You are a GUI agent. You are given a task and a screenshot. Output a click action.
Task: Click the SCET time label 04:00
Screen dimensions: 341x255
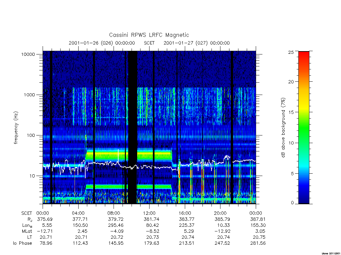78,213
